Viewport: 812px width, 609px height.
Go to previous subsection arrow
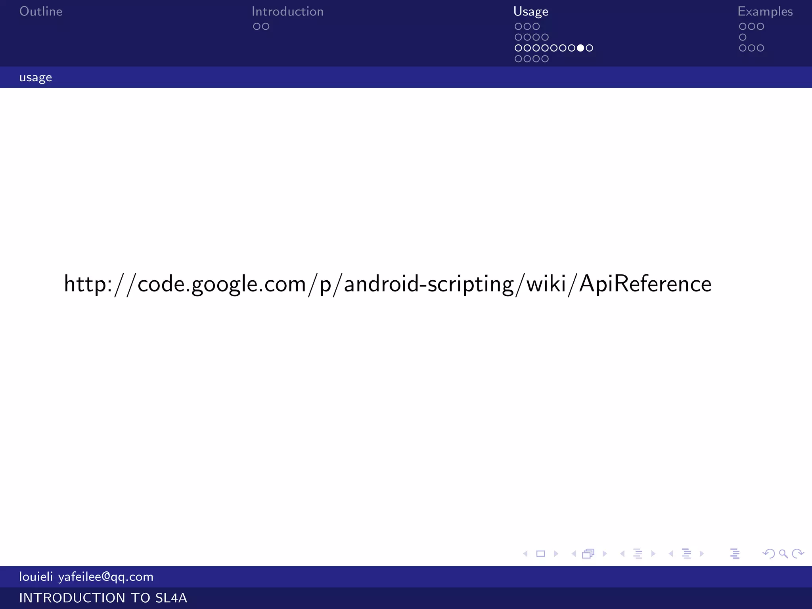tap(622, 553)
